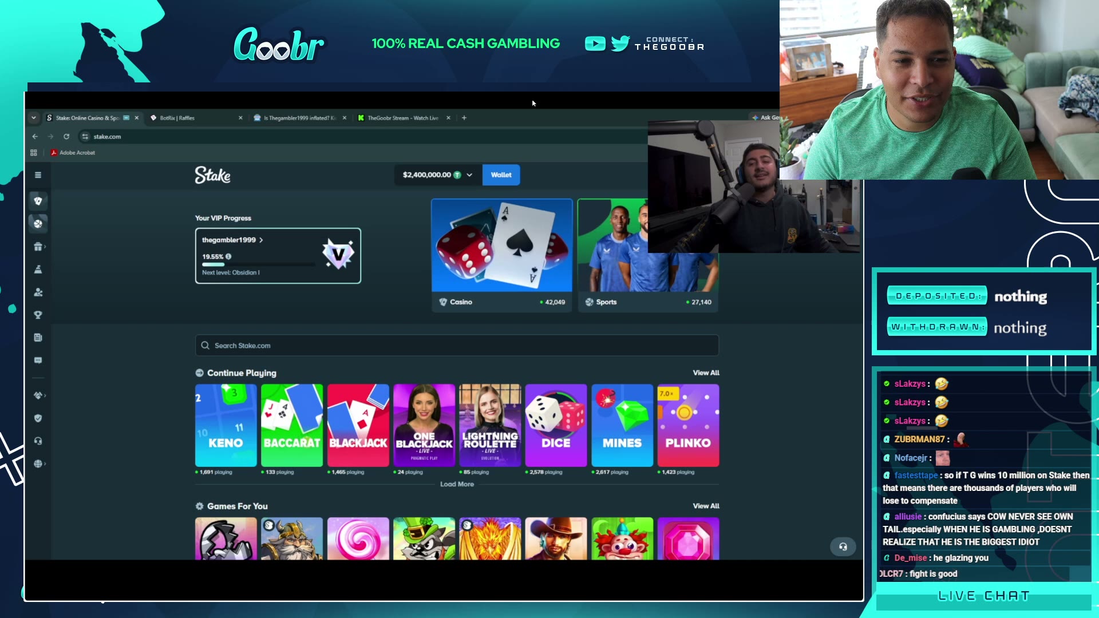Viewport: 1099px width, 618px height.
Task: Go forward in the browser
Action: 50,137
